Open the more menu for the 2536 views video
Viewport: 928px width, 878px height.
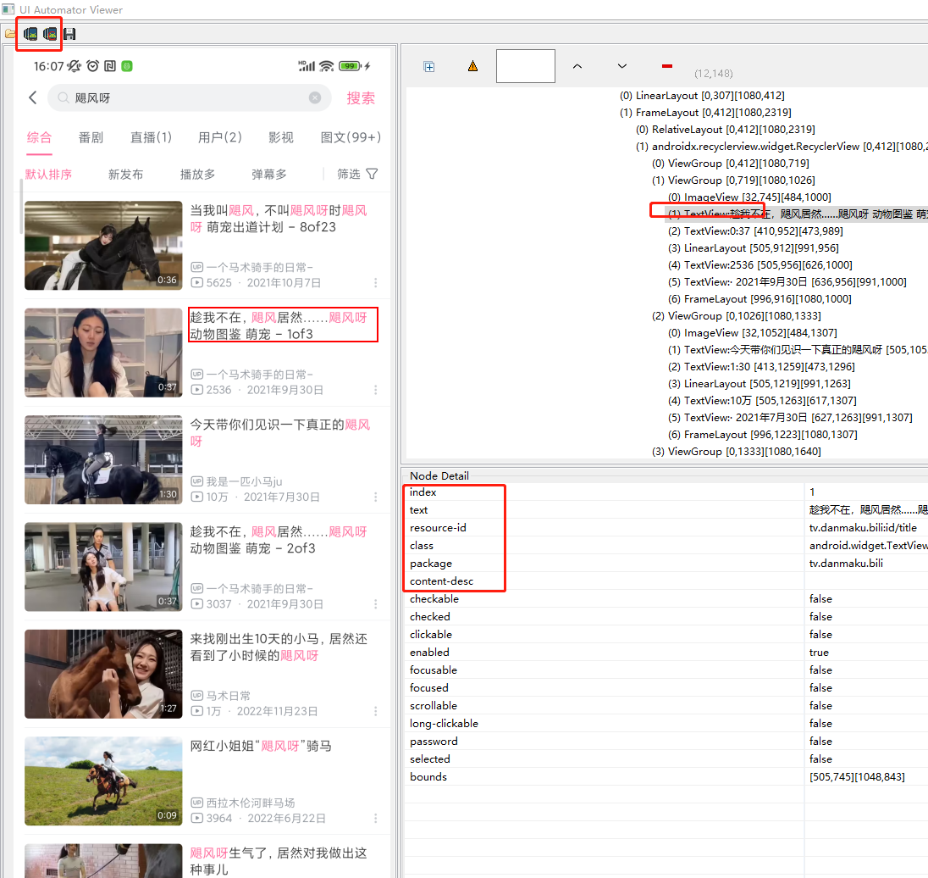[x=375, y=390]
